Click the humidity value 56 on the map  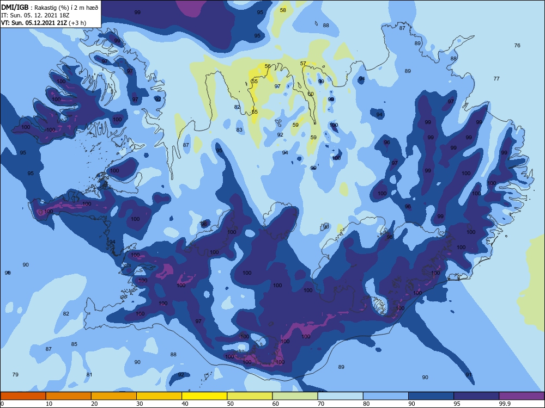[268, 66]
